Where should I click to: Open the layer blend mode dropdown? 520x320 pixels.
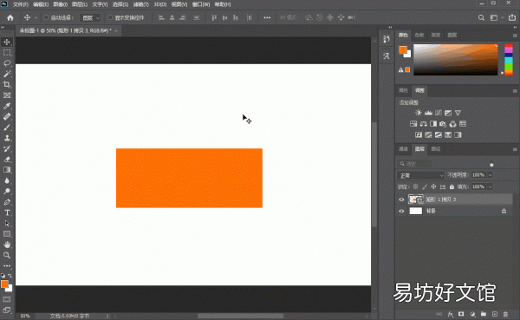point(420,175)
